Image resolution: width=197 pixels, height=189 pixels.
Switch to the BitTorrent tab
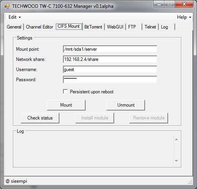[x=93, y=27]
